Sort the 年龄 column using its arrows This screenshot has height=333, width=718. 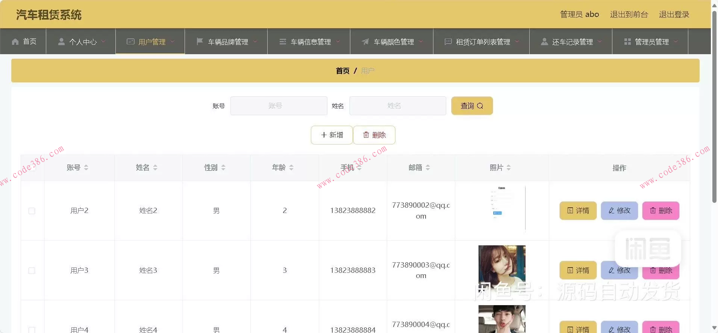click(x=291, y=167)
